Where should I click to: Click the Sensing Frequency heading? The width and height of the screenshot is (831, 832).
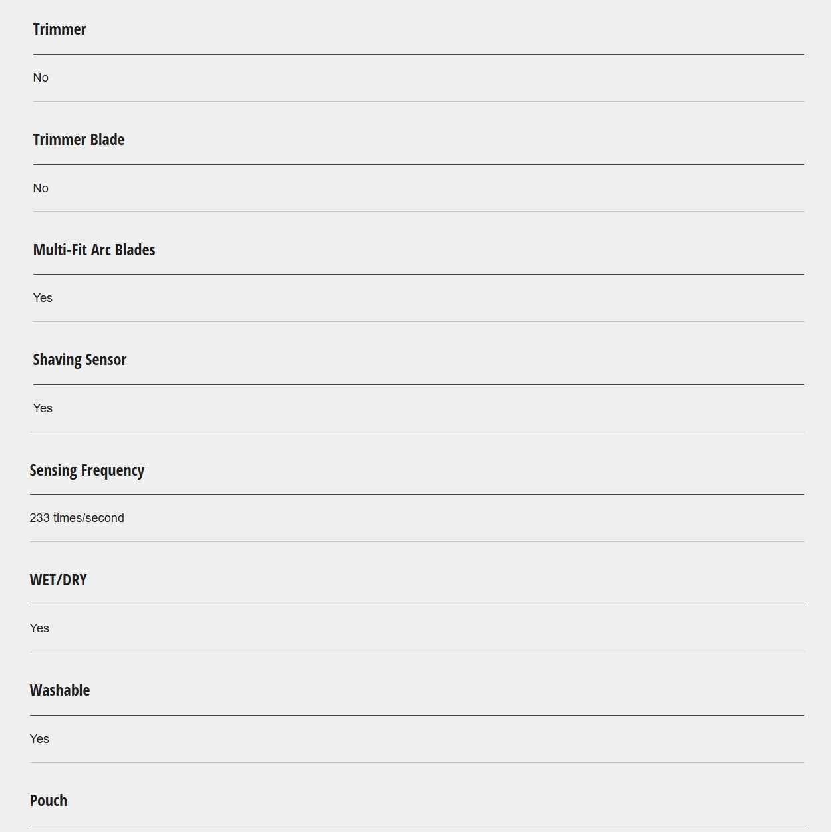pos(86,470)
